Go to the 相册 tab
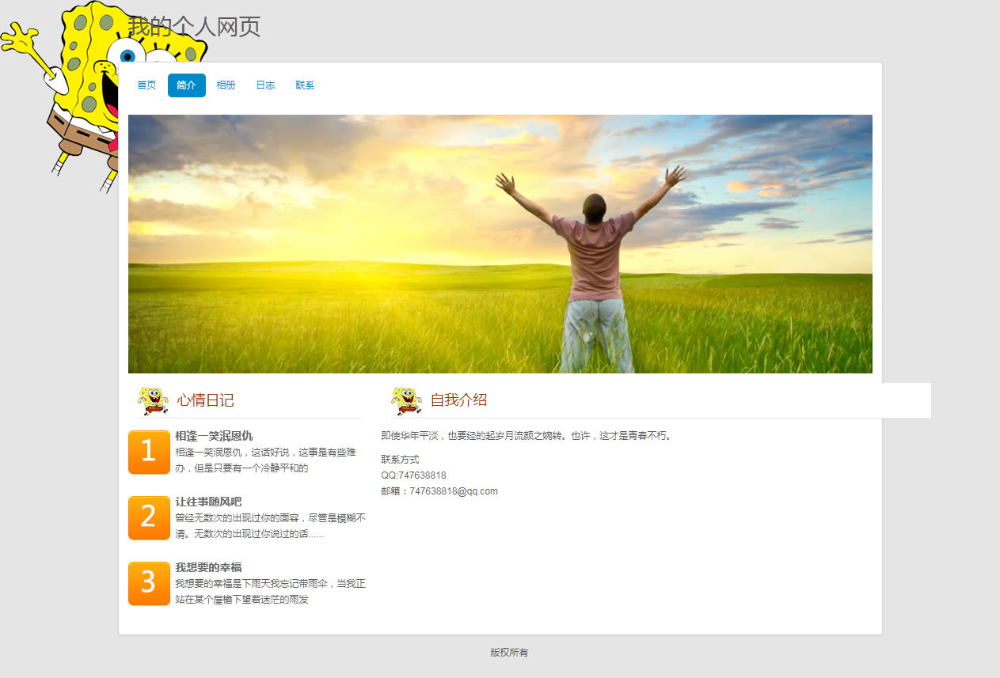 pos(226,85)
